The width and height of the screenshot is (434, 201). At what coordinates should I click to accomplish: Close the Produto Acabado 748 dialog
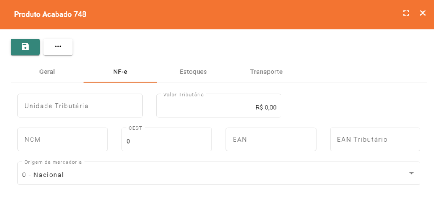pyautogui.click(x=423, y=13)
